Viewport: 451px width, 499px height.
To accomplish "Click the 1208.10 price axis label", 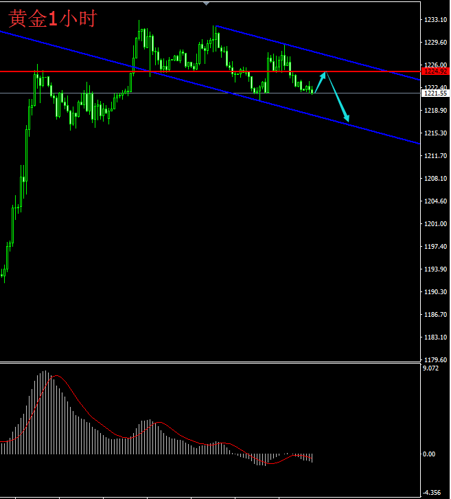I will (435, 178).
